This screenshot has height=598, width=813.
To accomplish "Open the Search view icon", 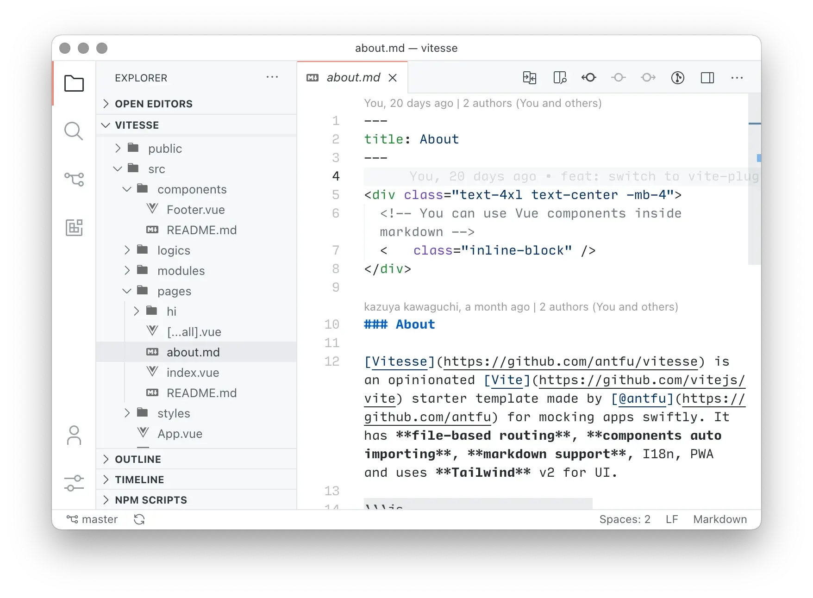I will pos(74,131).
